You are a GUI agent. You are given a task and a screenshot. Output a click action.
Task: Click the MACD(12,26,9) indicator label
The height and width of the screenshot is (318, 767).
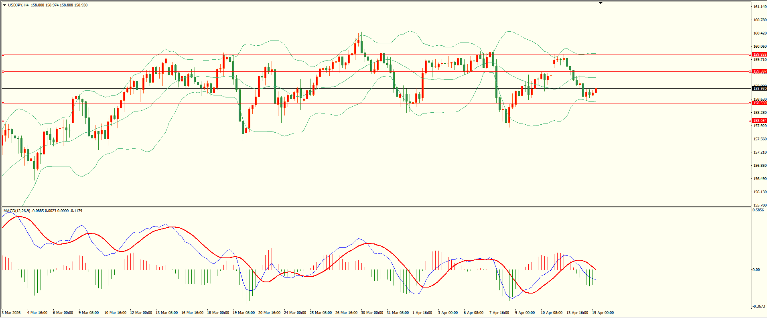tap(16, 211)
